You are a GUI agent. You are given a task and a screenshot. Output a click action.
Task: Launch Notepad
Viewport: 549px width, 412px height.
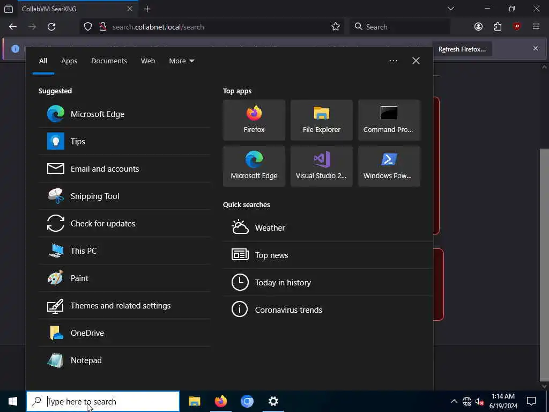[x=124, y=360]
